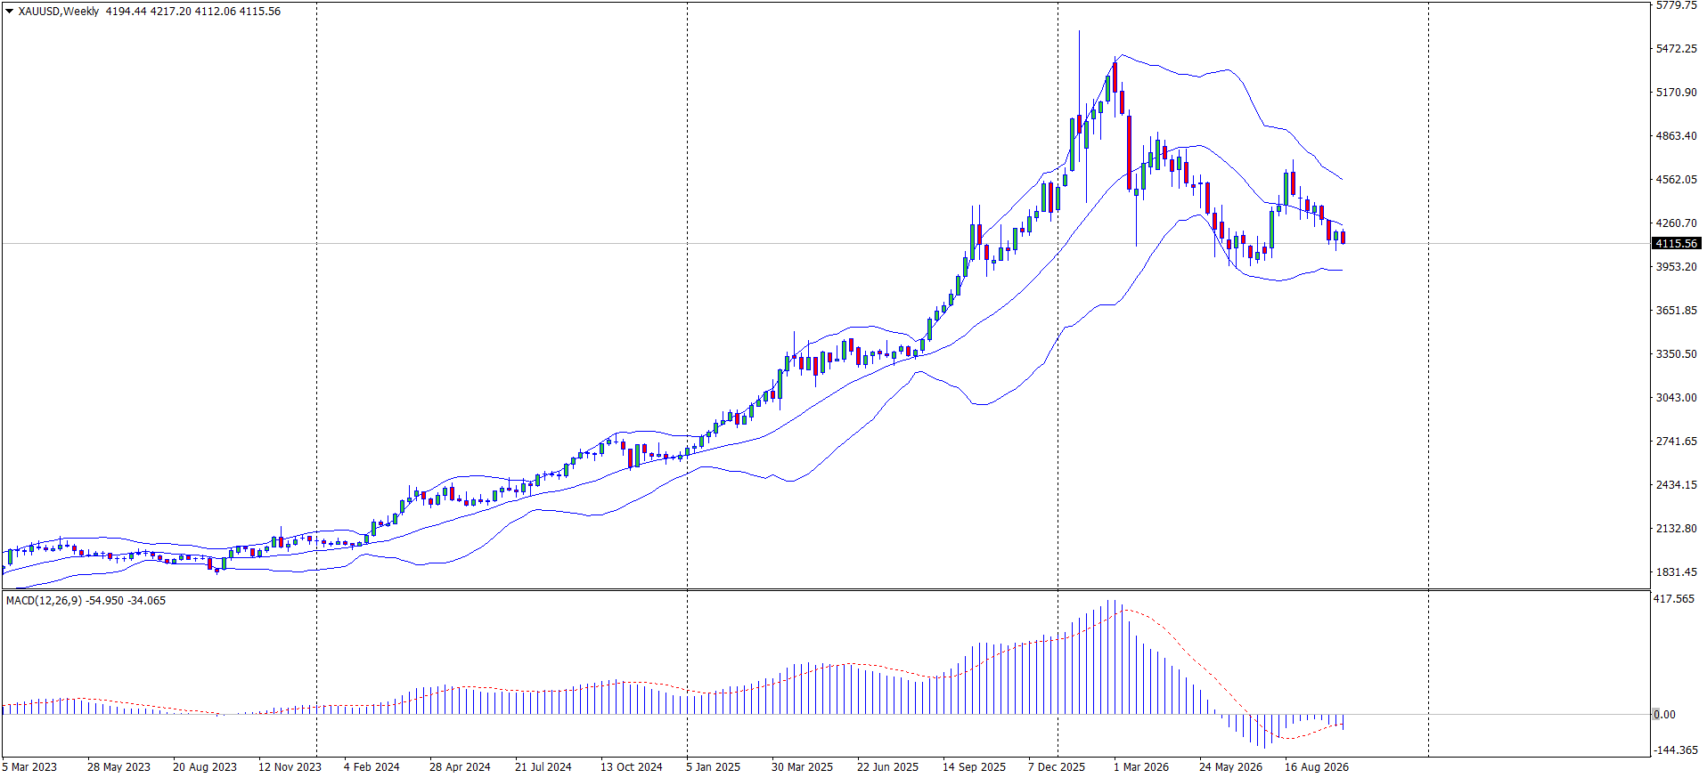Viewport: 1707px width, 778px height.
Task: Click the 28 May 2023 date label
Action: [118, 767]
